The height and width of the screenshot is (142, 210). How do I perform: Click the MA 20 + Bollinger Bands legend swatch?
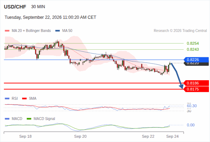coord(7,31)
